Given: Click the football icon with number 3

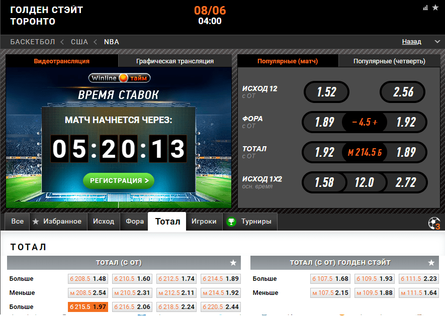Looking at the screenshot, I should click(434, 223).
